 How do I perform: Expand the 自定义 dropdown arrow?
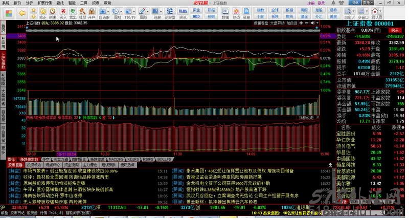[x=354, y=11]
